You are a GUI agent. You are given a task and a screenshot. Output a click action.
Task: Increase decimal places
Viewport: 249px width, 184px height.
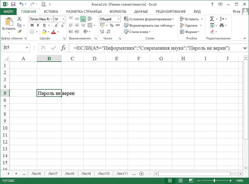[x=102, y=32]
